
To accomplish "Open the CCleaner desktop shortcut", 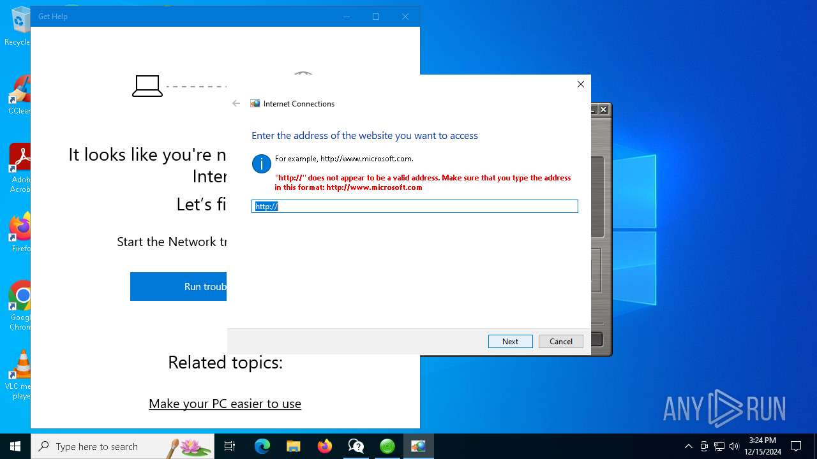I will [19, 96].
